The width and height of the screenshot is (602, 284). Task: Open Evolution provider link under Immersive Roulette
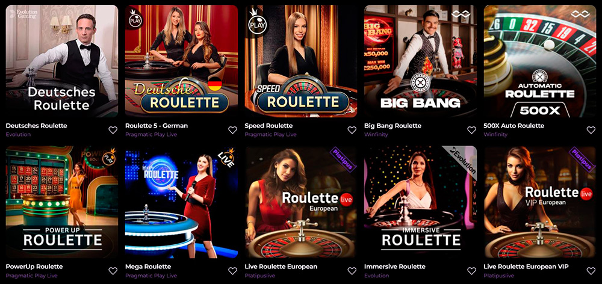(377, 276)
